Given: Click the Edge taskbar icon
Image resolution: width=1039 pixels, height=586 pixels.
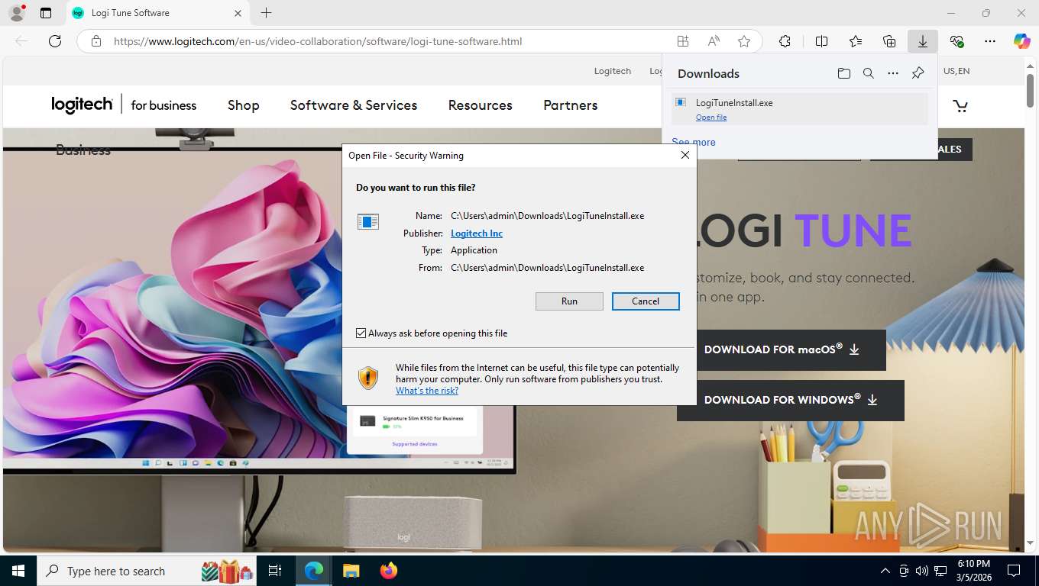Looking at the screenshot, I should pos(314,571).
